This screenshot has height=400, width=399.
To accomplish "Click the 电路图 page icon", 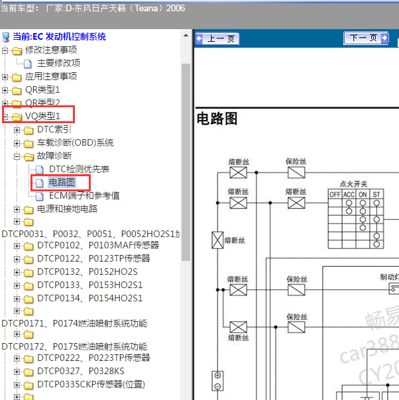I will pos(40,183).
